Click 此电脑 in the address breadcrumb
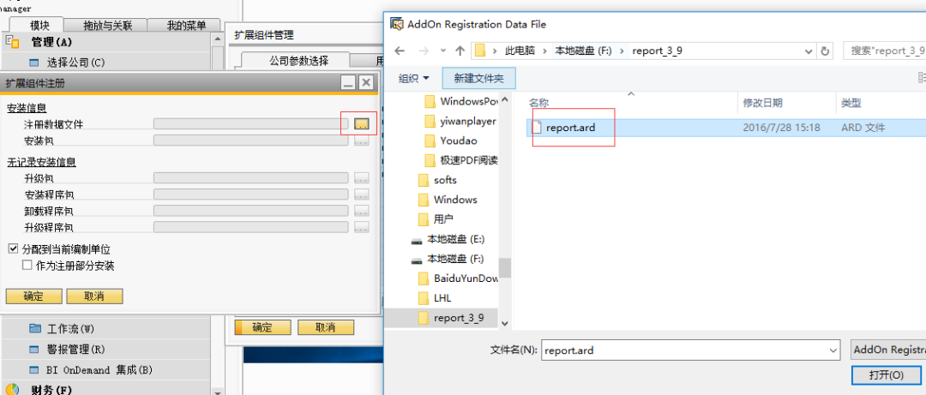Screen dimensions: 926x395 520,51
